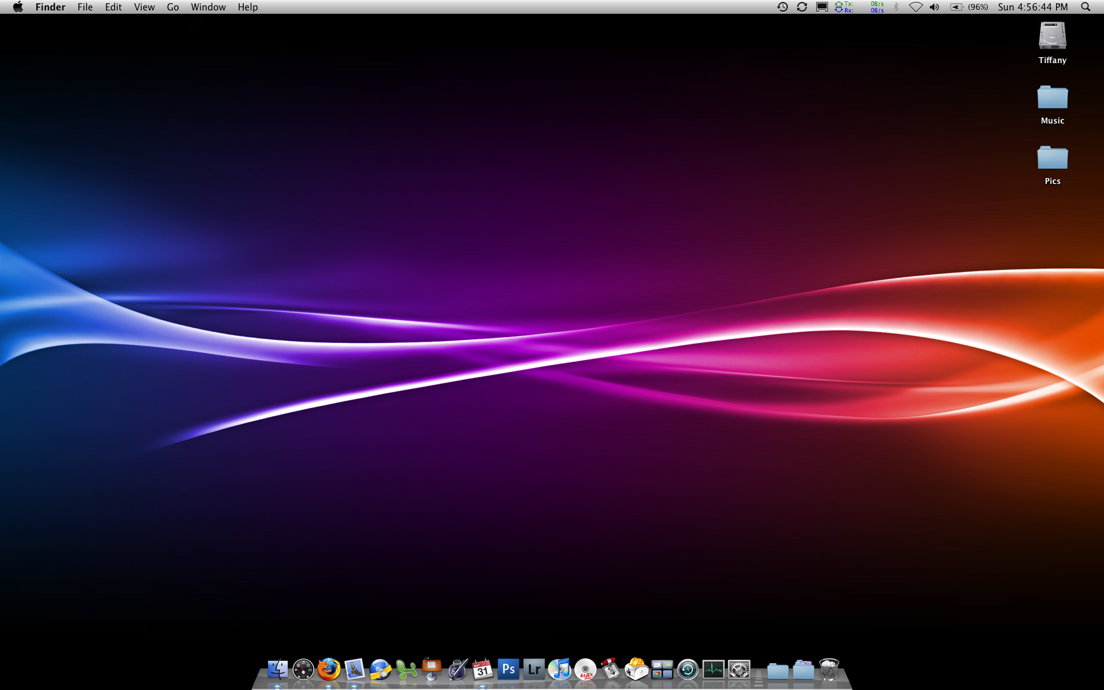Open the plain blue folder stack in Dock

pyautogui.click(x=777, y=670)
